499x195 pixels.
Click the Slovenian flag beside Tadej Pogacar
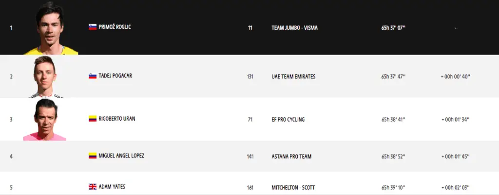[93, 76]
